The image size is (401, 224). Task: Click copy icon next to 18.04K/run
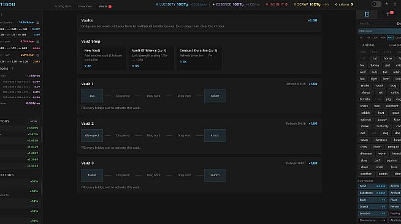coord(37,23)
